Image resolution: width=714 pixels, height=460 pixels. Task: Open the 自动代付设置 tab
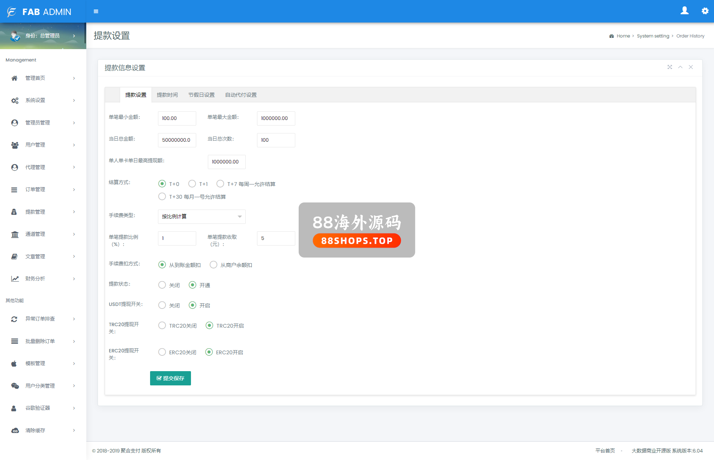241,95
